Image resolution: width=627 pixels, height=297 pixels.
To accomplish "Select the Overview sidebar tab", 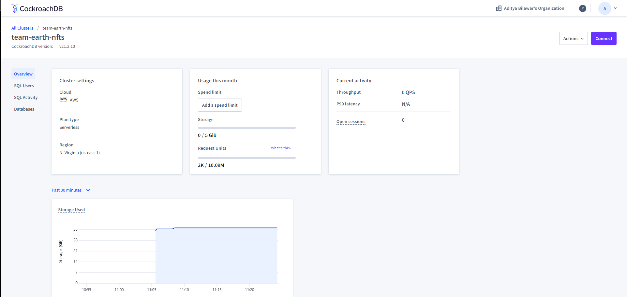I will (23, 74).
